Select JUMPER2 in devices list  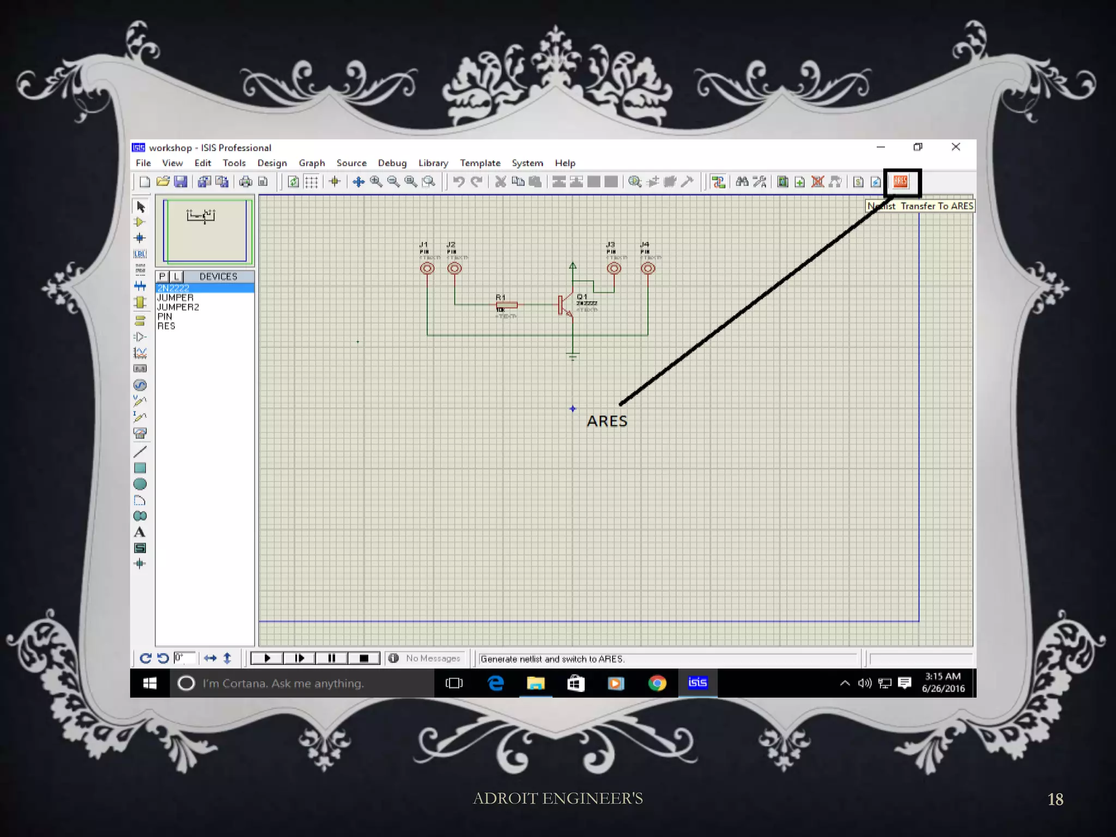tap(178, 307)
